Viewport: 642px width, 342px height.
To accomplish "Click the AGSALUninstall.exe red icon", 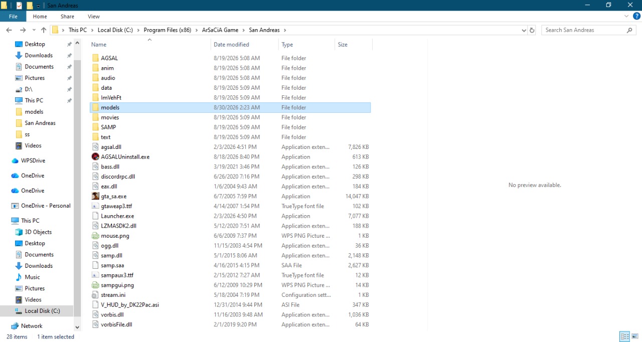I will click(96, 156).
